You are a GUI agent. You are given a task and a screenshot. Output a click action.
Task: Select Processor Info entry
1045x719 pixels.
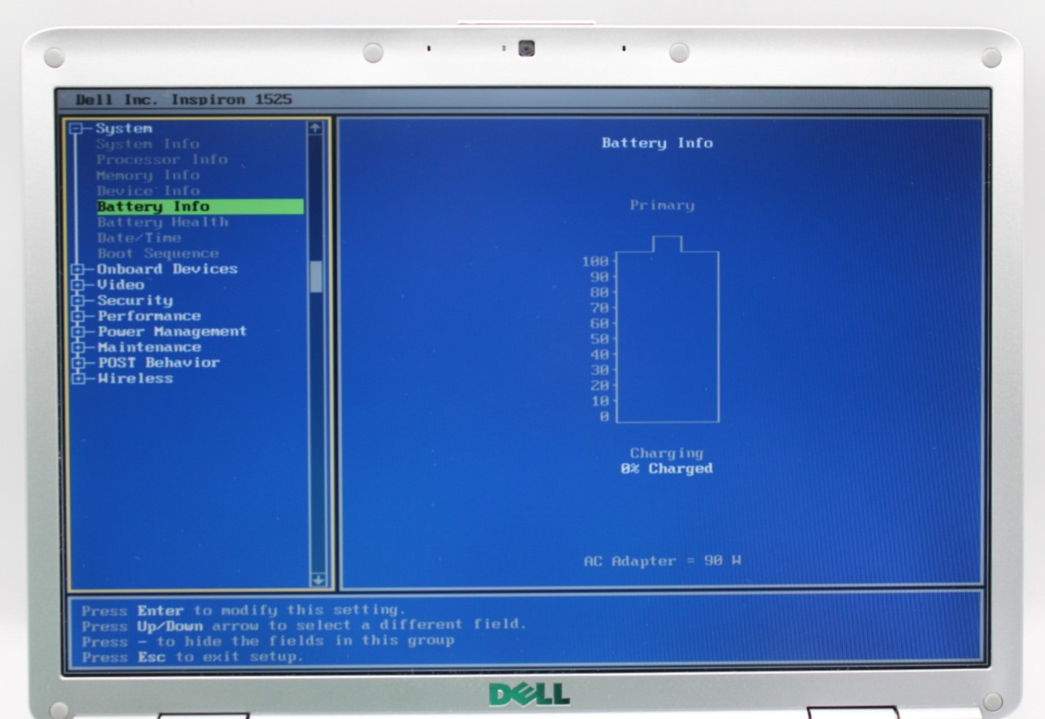(x=162, y=160)
